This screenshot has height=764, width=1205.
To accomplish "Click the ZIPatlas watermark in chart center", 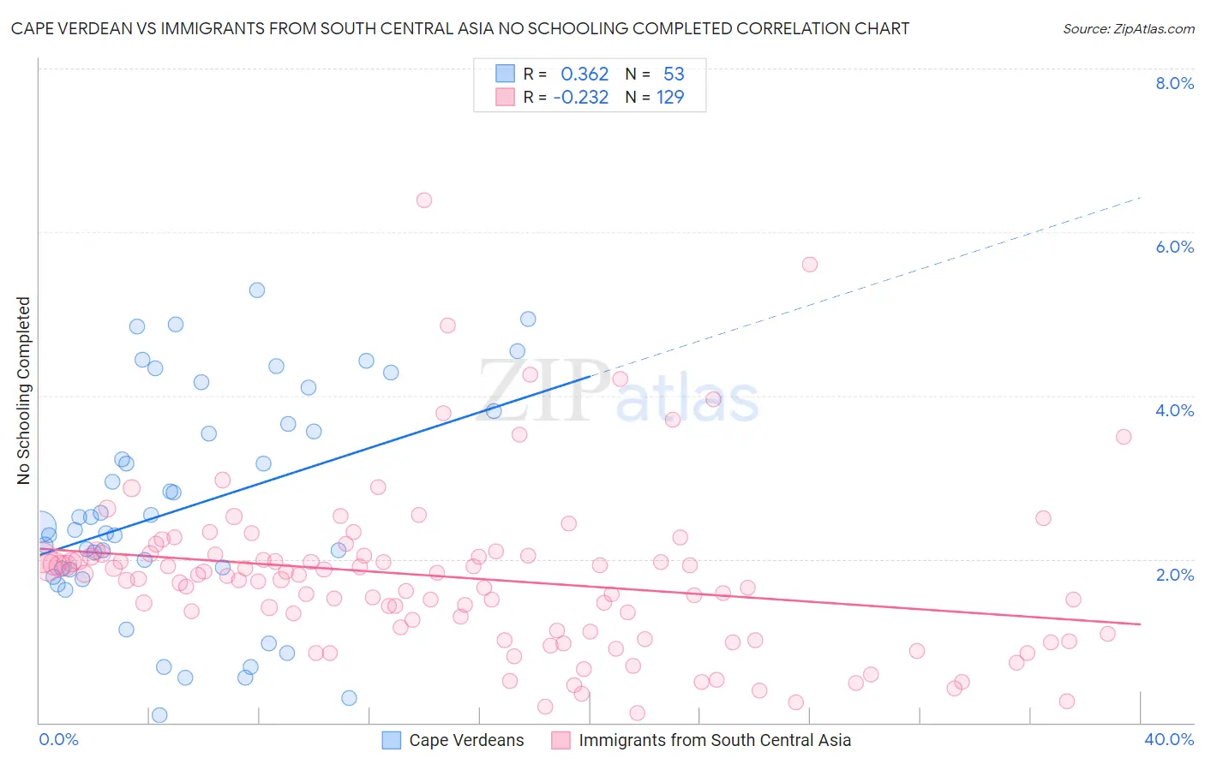I will [619, 394].
